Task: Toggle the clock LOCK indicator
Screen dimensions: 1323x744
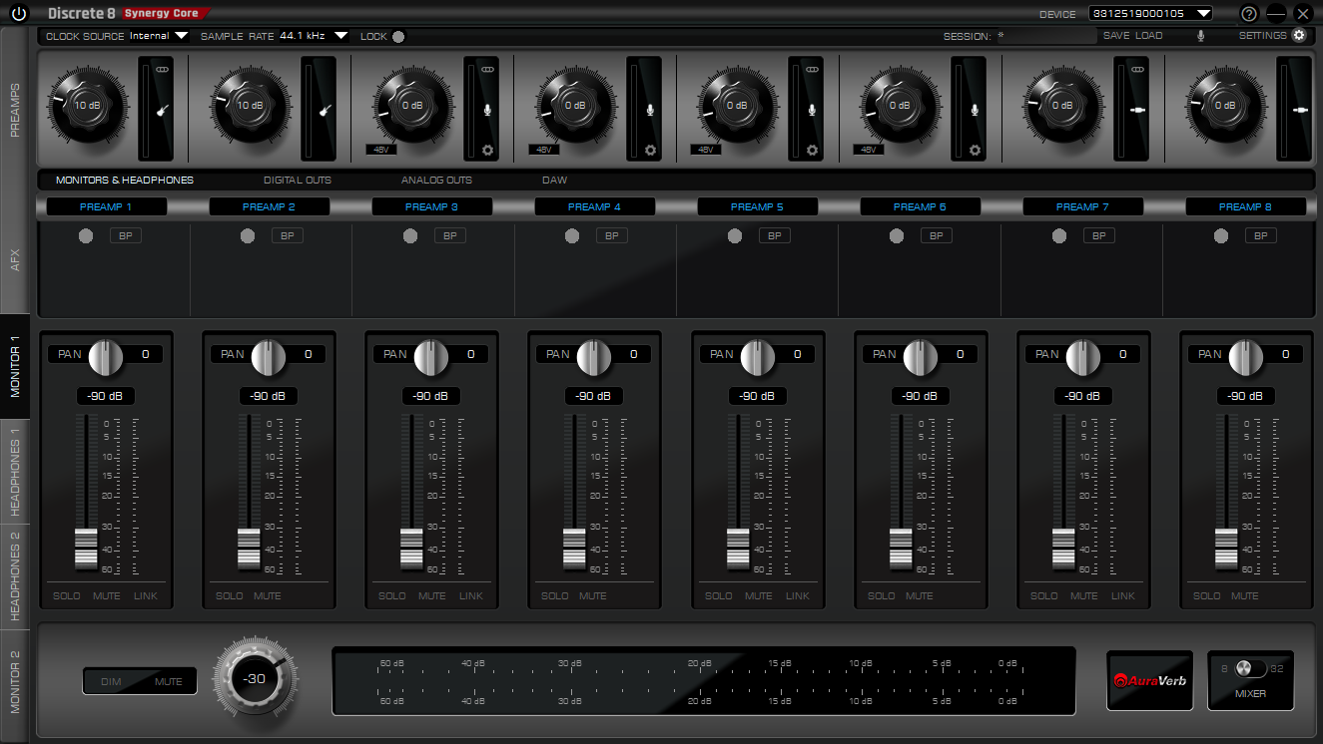Action: [x=399, y=37]
